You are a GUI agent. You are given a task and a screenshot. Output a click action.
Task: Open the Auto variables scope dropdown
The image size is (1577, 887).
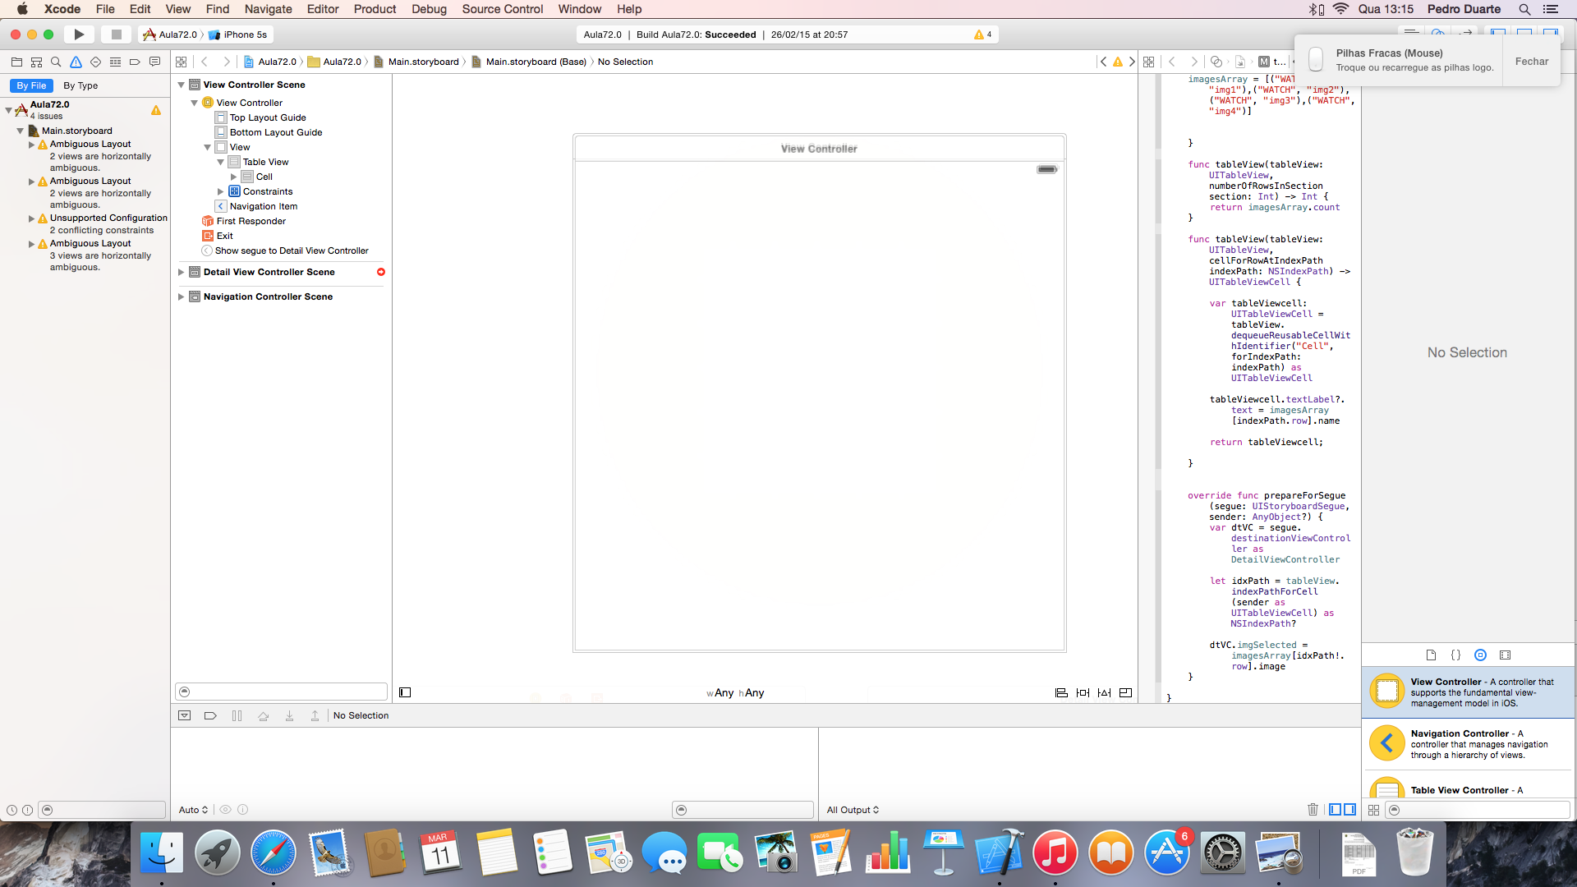[193, 810]
